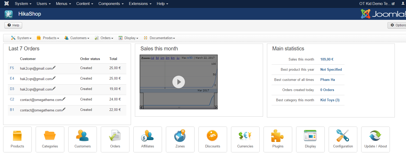
Task: Open HikaShop Display dropdown
Action: click(128, 38)
